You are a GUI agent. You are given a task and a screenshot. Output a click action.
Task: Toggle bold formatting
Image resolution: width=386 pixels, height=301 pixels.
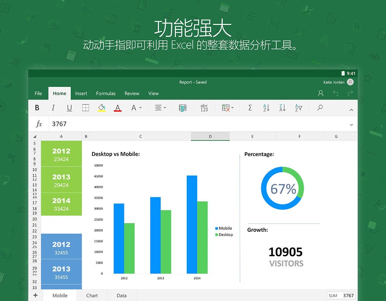click(37, 107)
